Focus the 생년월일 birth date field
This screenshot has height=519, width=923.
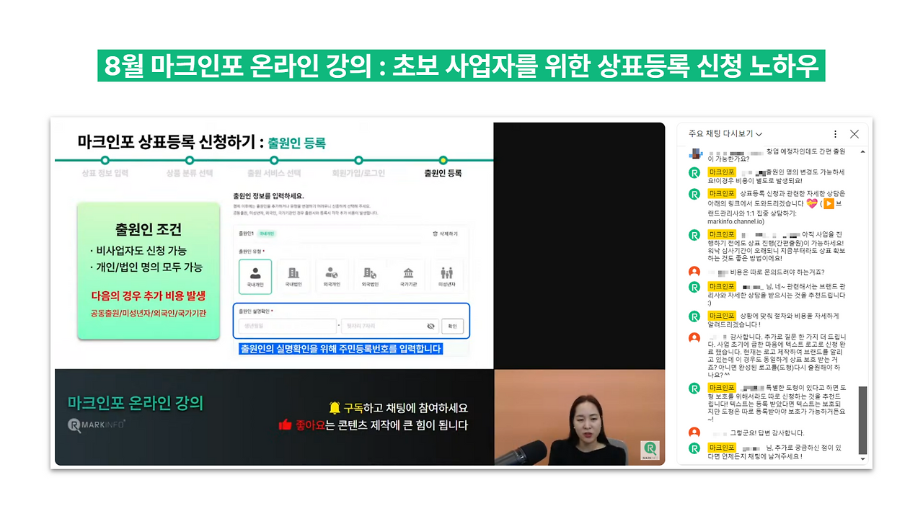point(288,326)
